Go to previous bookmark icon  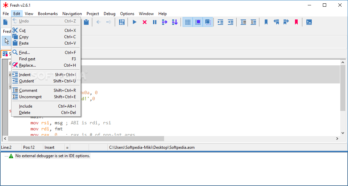pyautogui.click(x=276, y=22)
